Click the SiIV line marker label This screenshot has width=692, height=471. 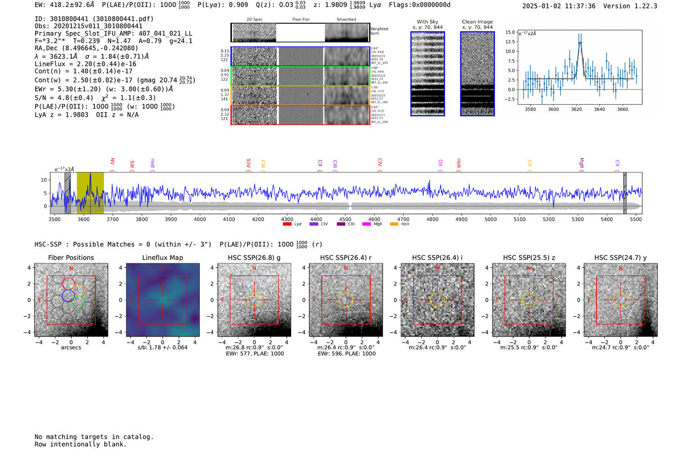pyautogui.click(x=249, y=165)
